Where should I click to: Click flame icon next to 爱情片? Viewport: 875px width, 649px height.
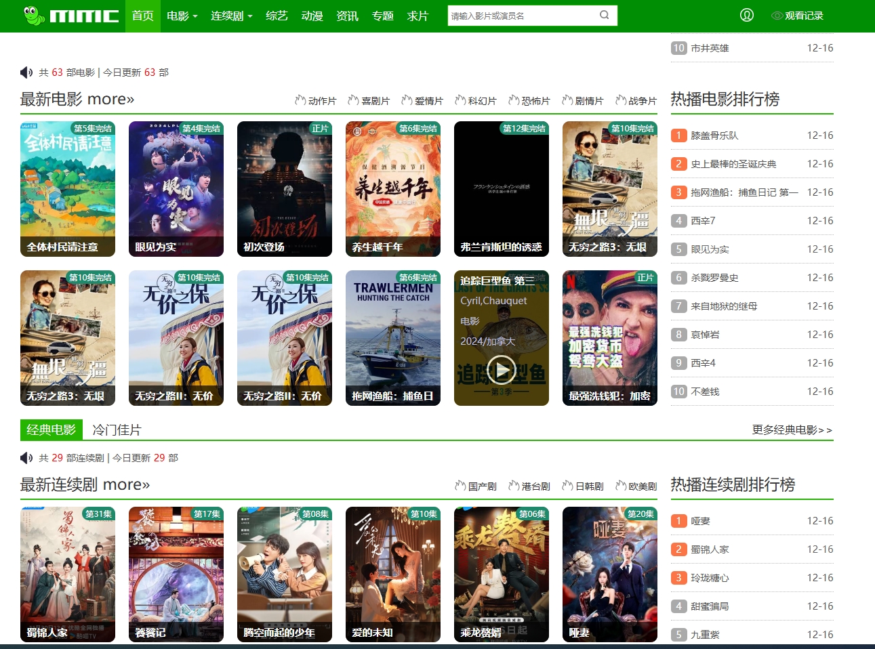(407, 100)
